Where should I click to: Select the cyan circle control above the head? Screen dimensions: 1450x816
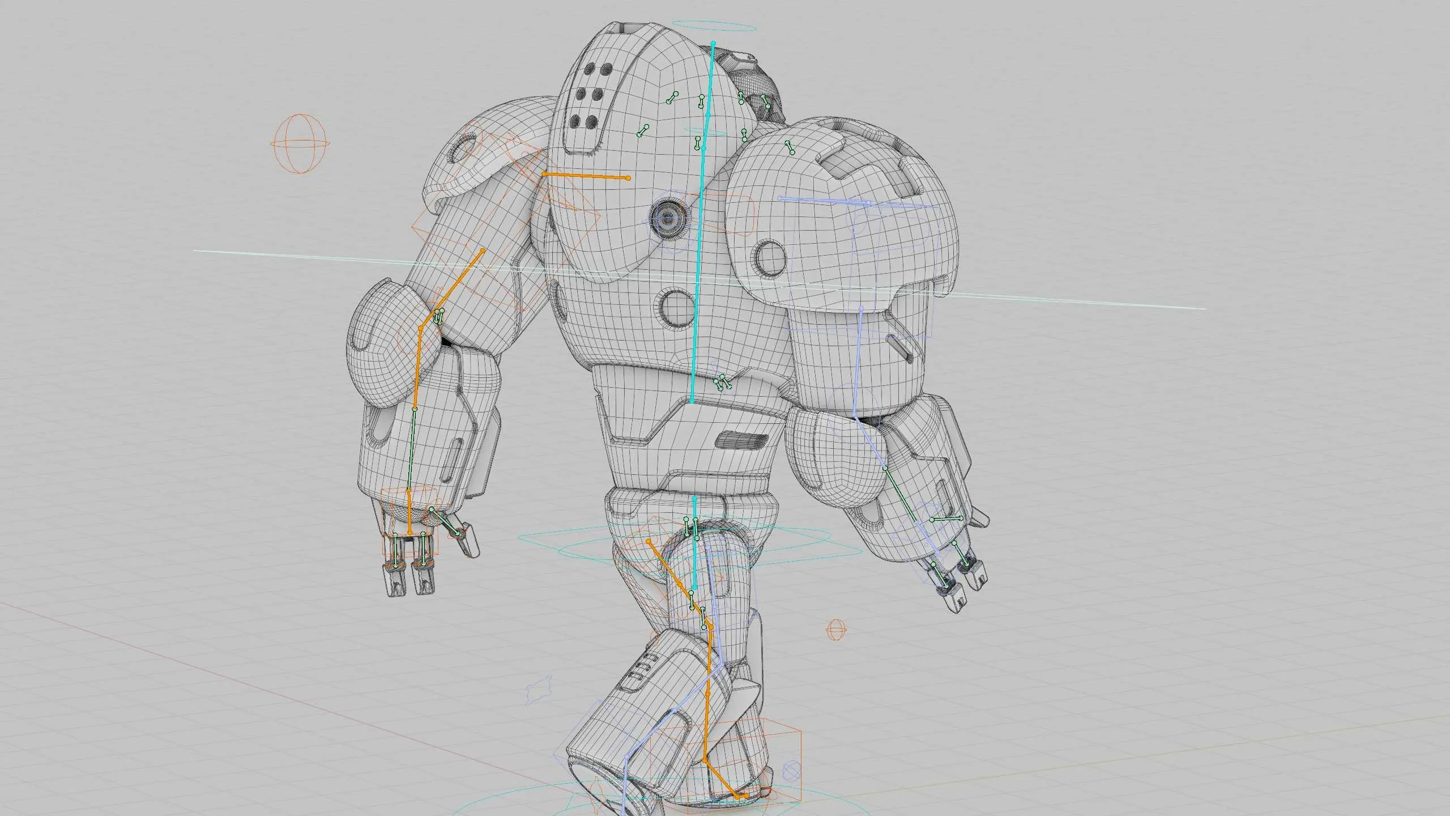[x=714, y=27]
